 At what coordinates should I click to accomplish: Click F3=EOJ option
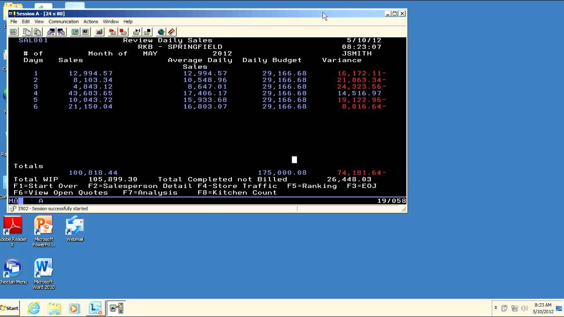pos(362,186)
